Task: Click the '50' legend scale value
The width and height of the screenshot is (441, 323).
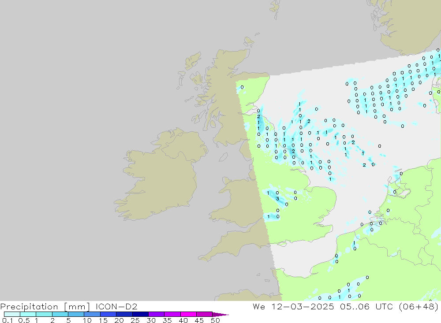Action: (215, 320)
